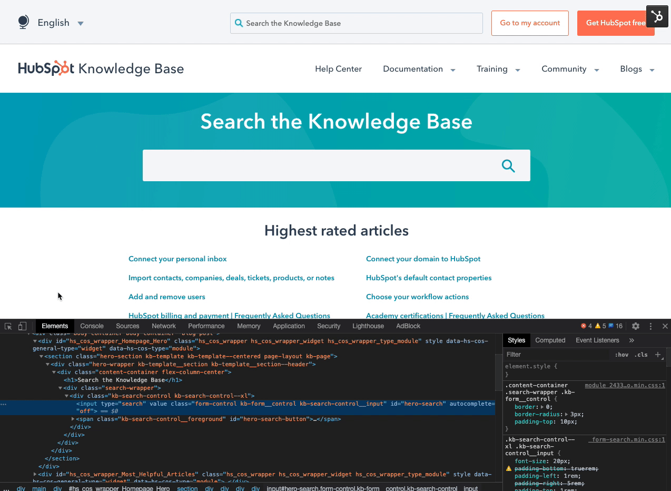The width and height of the screenshot is (671, 491).
Task: Expand the Most_Helpful_Articles div node
Action: tap(35, 475)
